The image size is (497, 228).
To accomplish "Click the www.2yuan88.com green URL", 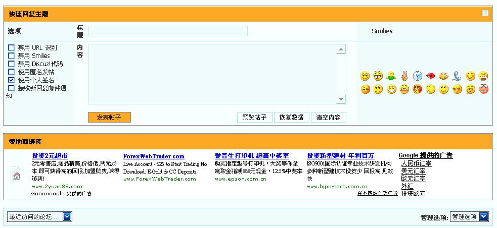I will coord(57,186).
